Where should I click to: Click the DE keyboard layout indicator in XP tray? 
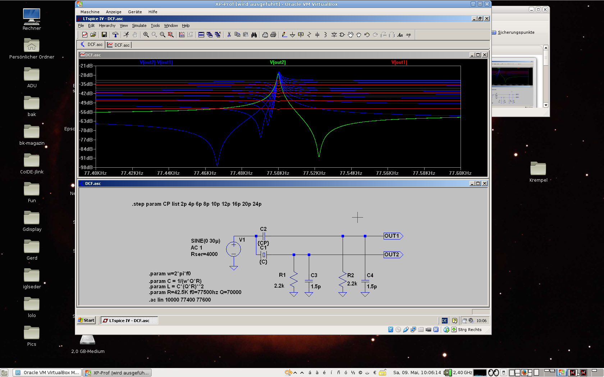click(444, 321)
